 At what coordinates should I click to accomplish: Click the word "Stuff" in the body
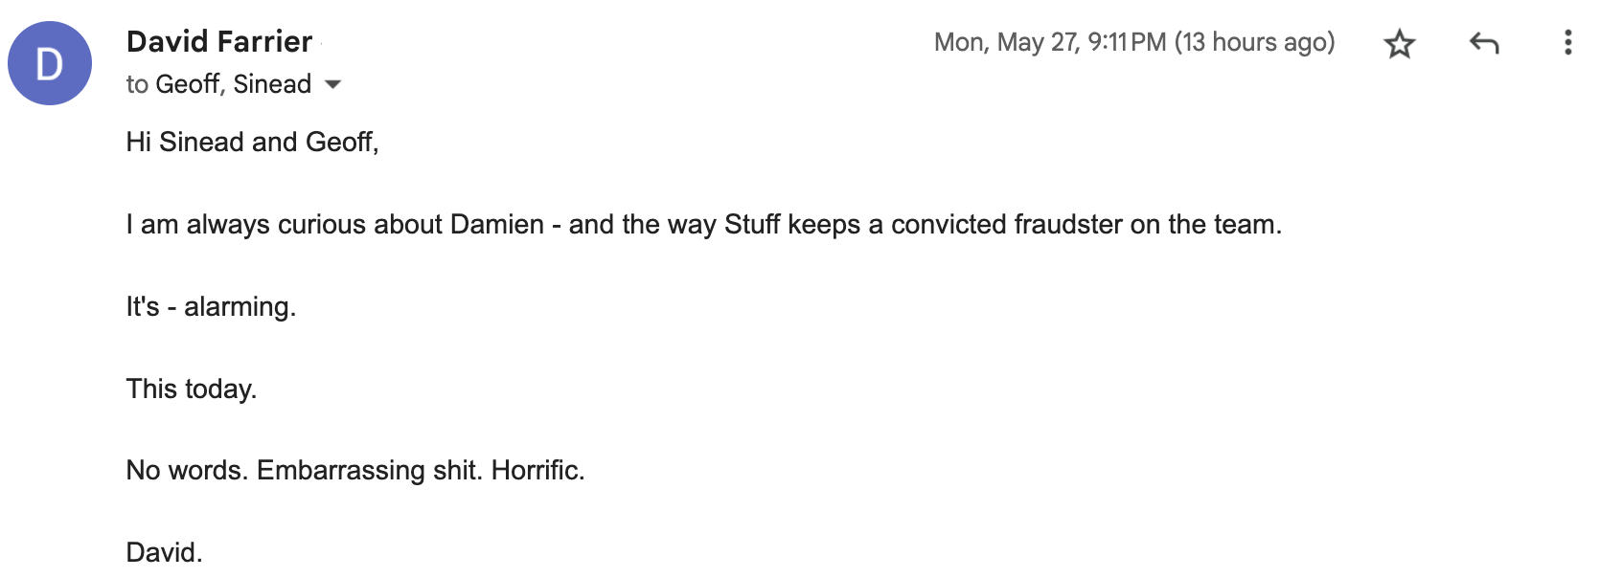click(x=752, y=224)
